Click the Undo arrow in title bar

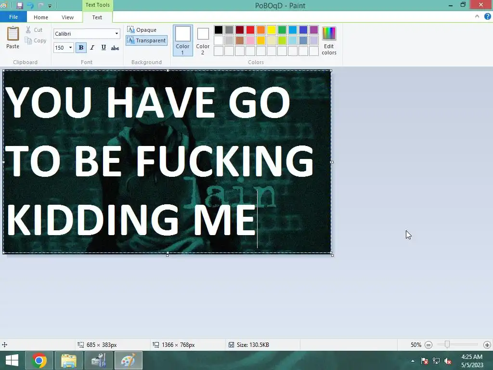click(30, 5)
